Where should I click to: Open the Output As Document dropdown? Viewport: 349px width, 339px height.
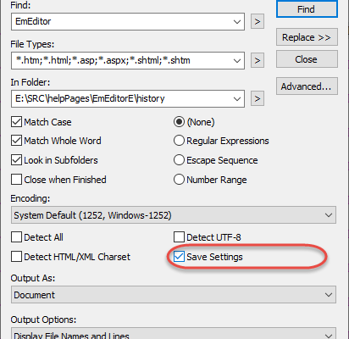(x=174, y=295)
